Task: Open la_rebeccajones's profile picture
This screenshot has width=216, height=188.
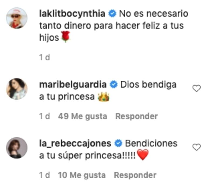Action: [x=17, y=148]
